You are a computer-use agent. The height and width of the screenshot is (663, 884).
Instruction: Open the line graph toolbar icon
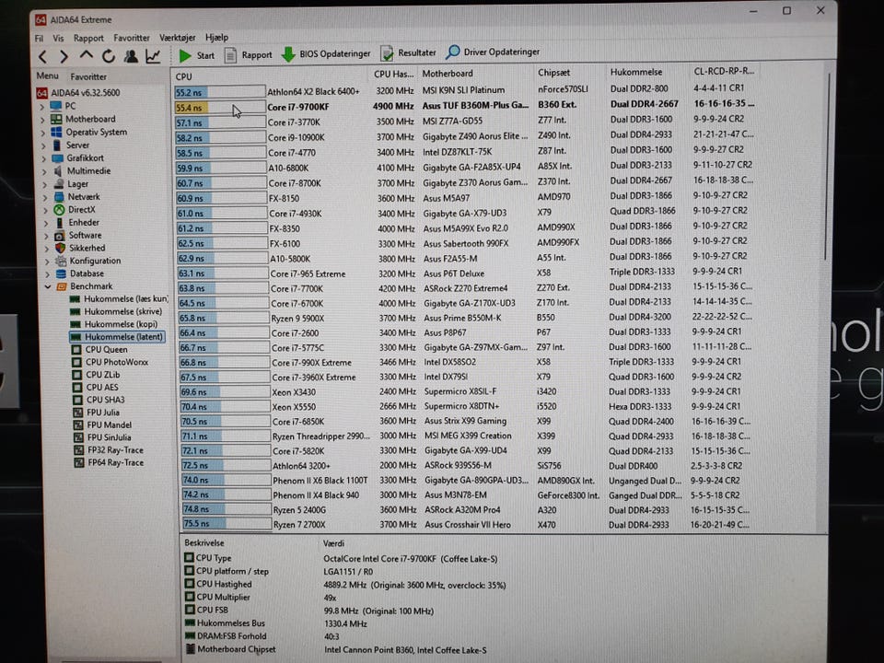[153, 56]
